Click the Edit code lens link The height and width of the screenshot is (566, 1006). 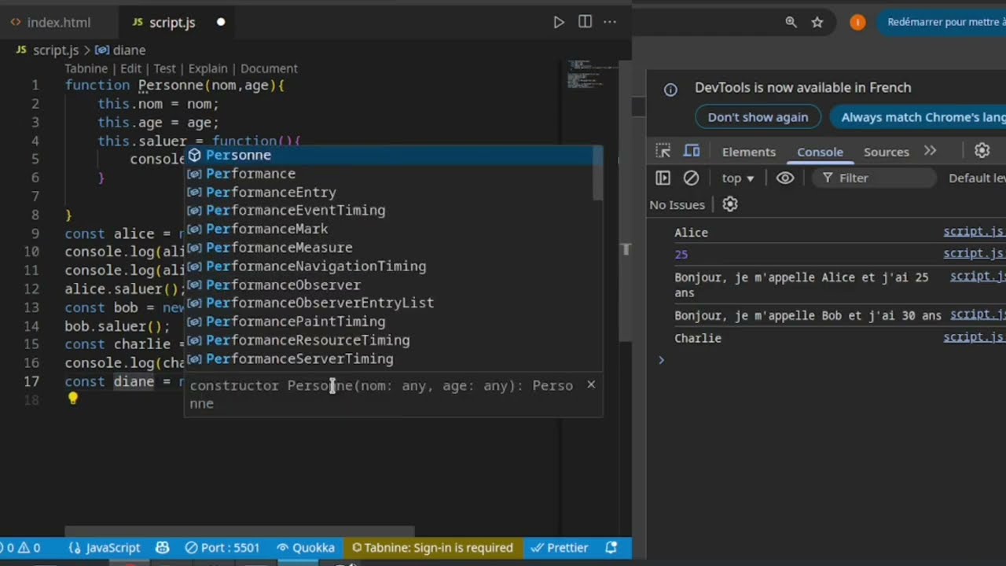[130, 68]
